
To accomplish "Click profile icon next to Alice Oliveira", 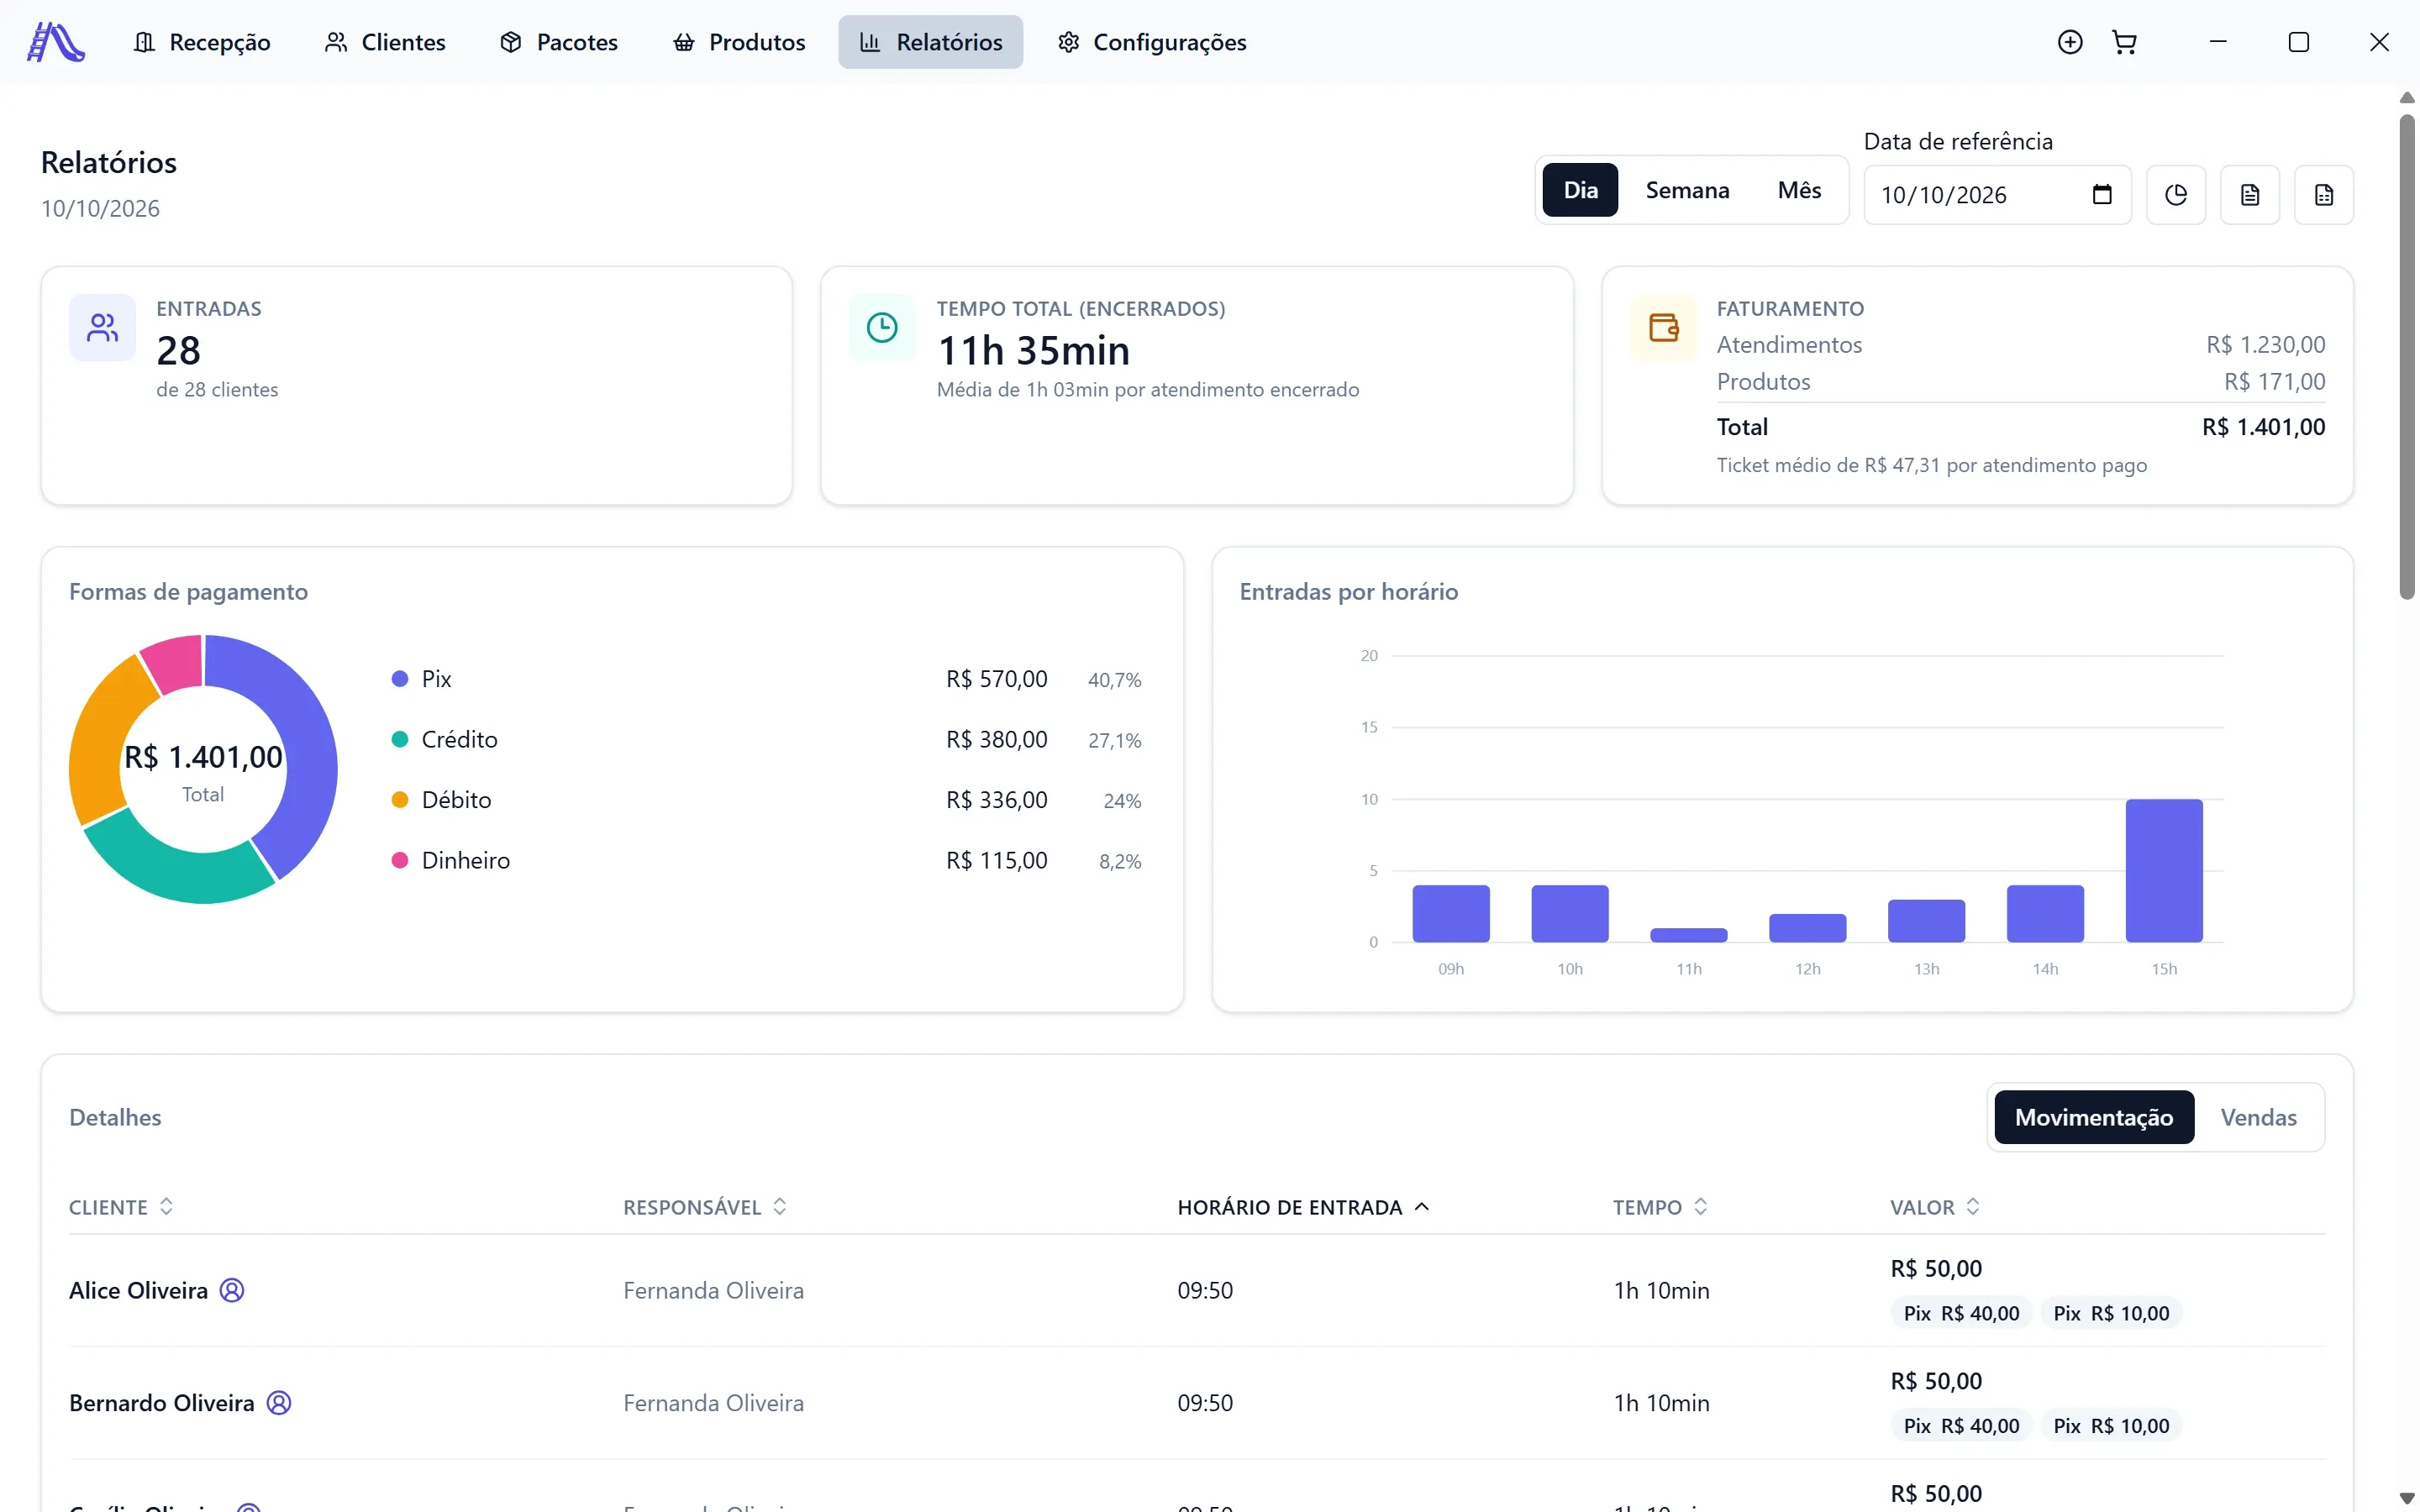I will 232,1290.
